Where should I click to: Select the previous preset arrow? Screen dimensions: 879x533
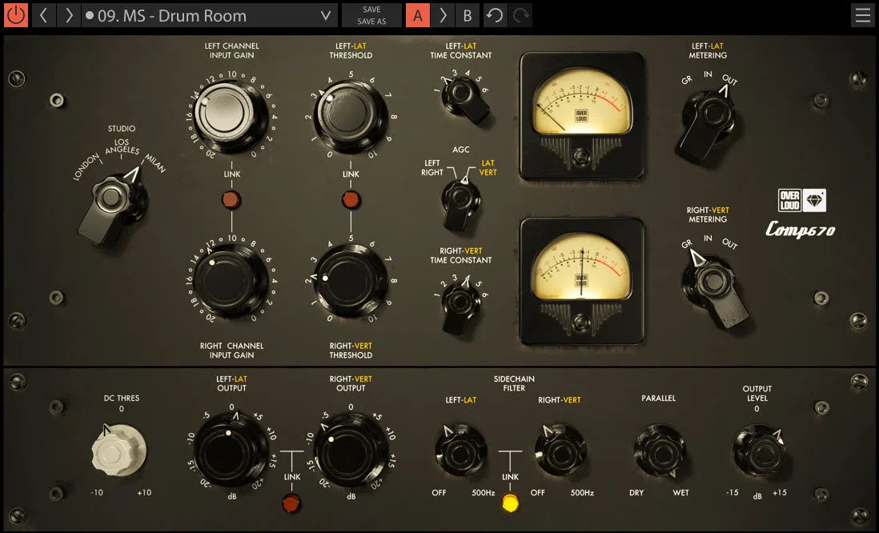coord(45,15)
